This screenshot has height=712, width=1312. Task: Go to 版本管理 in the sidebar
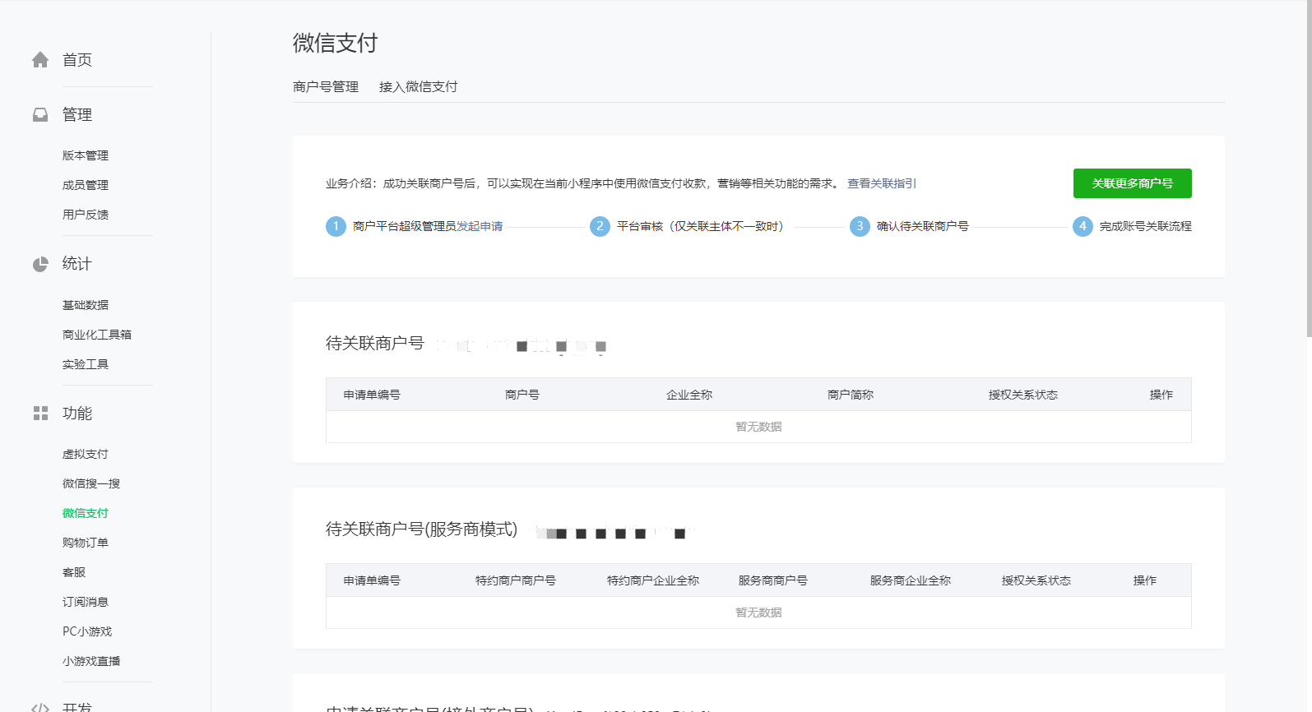[x=86, y=155]
